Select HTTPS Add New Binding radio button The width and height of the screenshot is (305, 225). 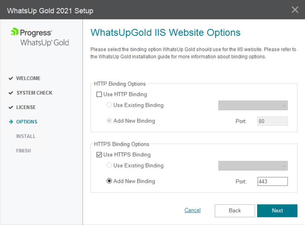click(109, 181)
